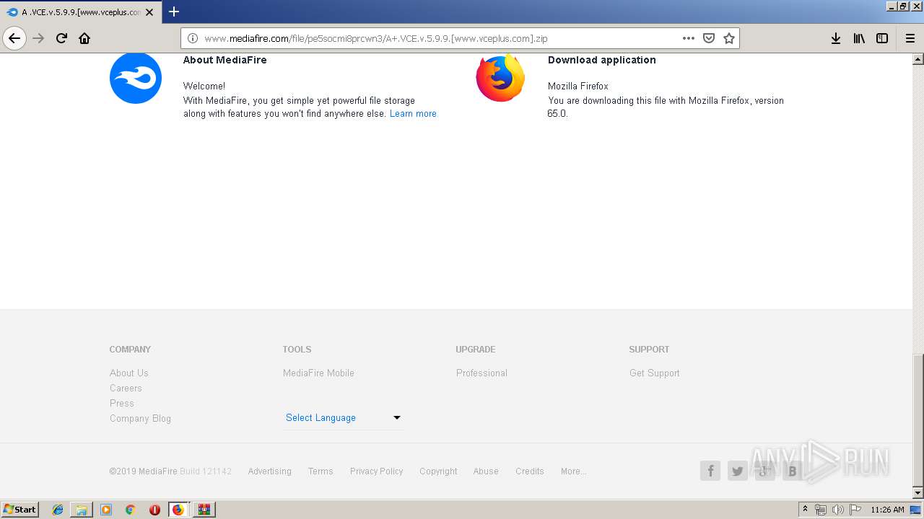
Task: Open the Abuse footer link
Action: pyautogui.click(x=486, y=471)
